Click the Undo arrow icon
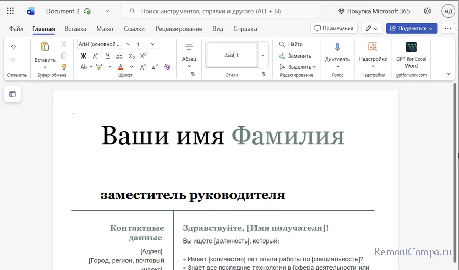This screenshot has width=459, height=270. point(13,47)
